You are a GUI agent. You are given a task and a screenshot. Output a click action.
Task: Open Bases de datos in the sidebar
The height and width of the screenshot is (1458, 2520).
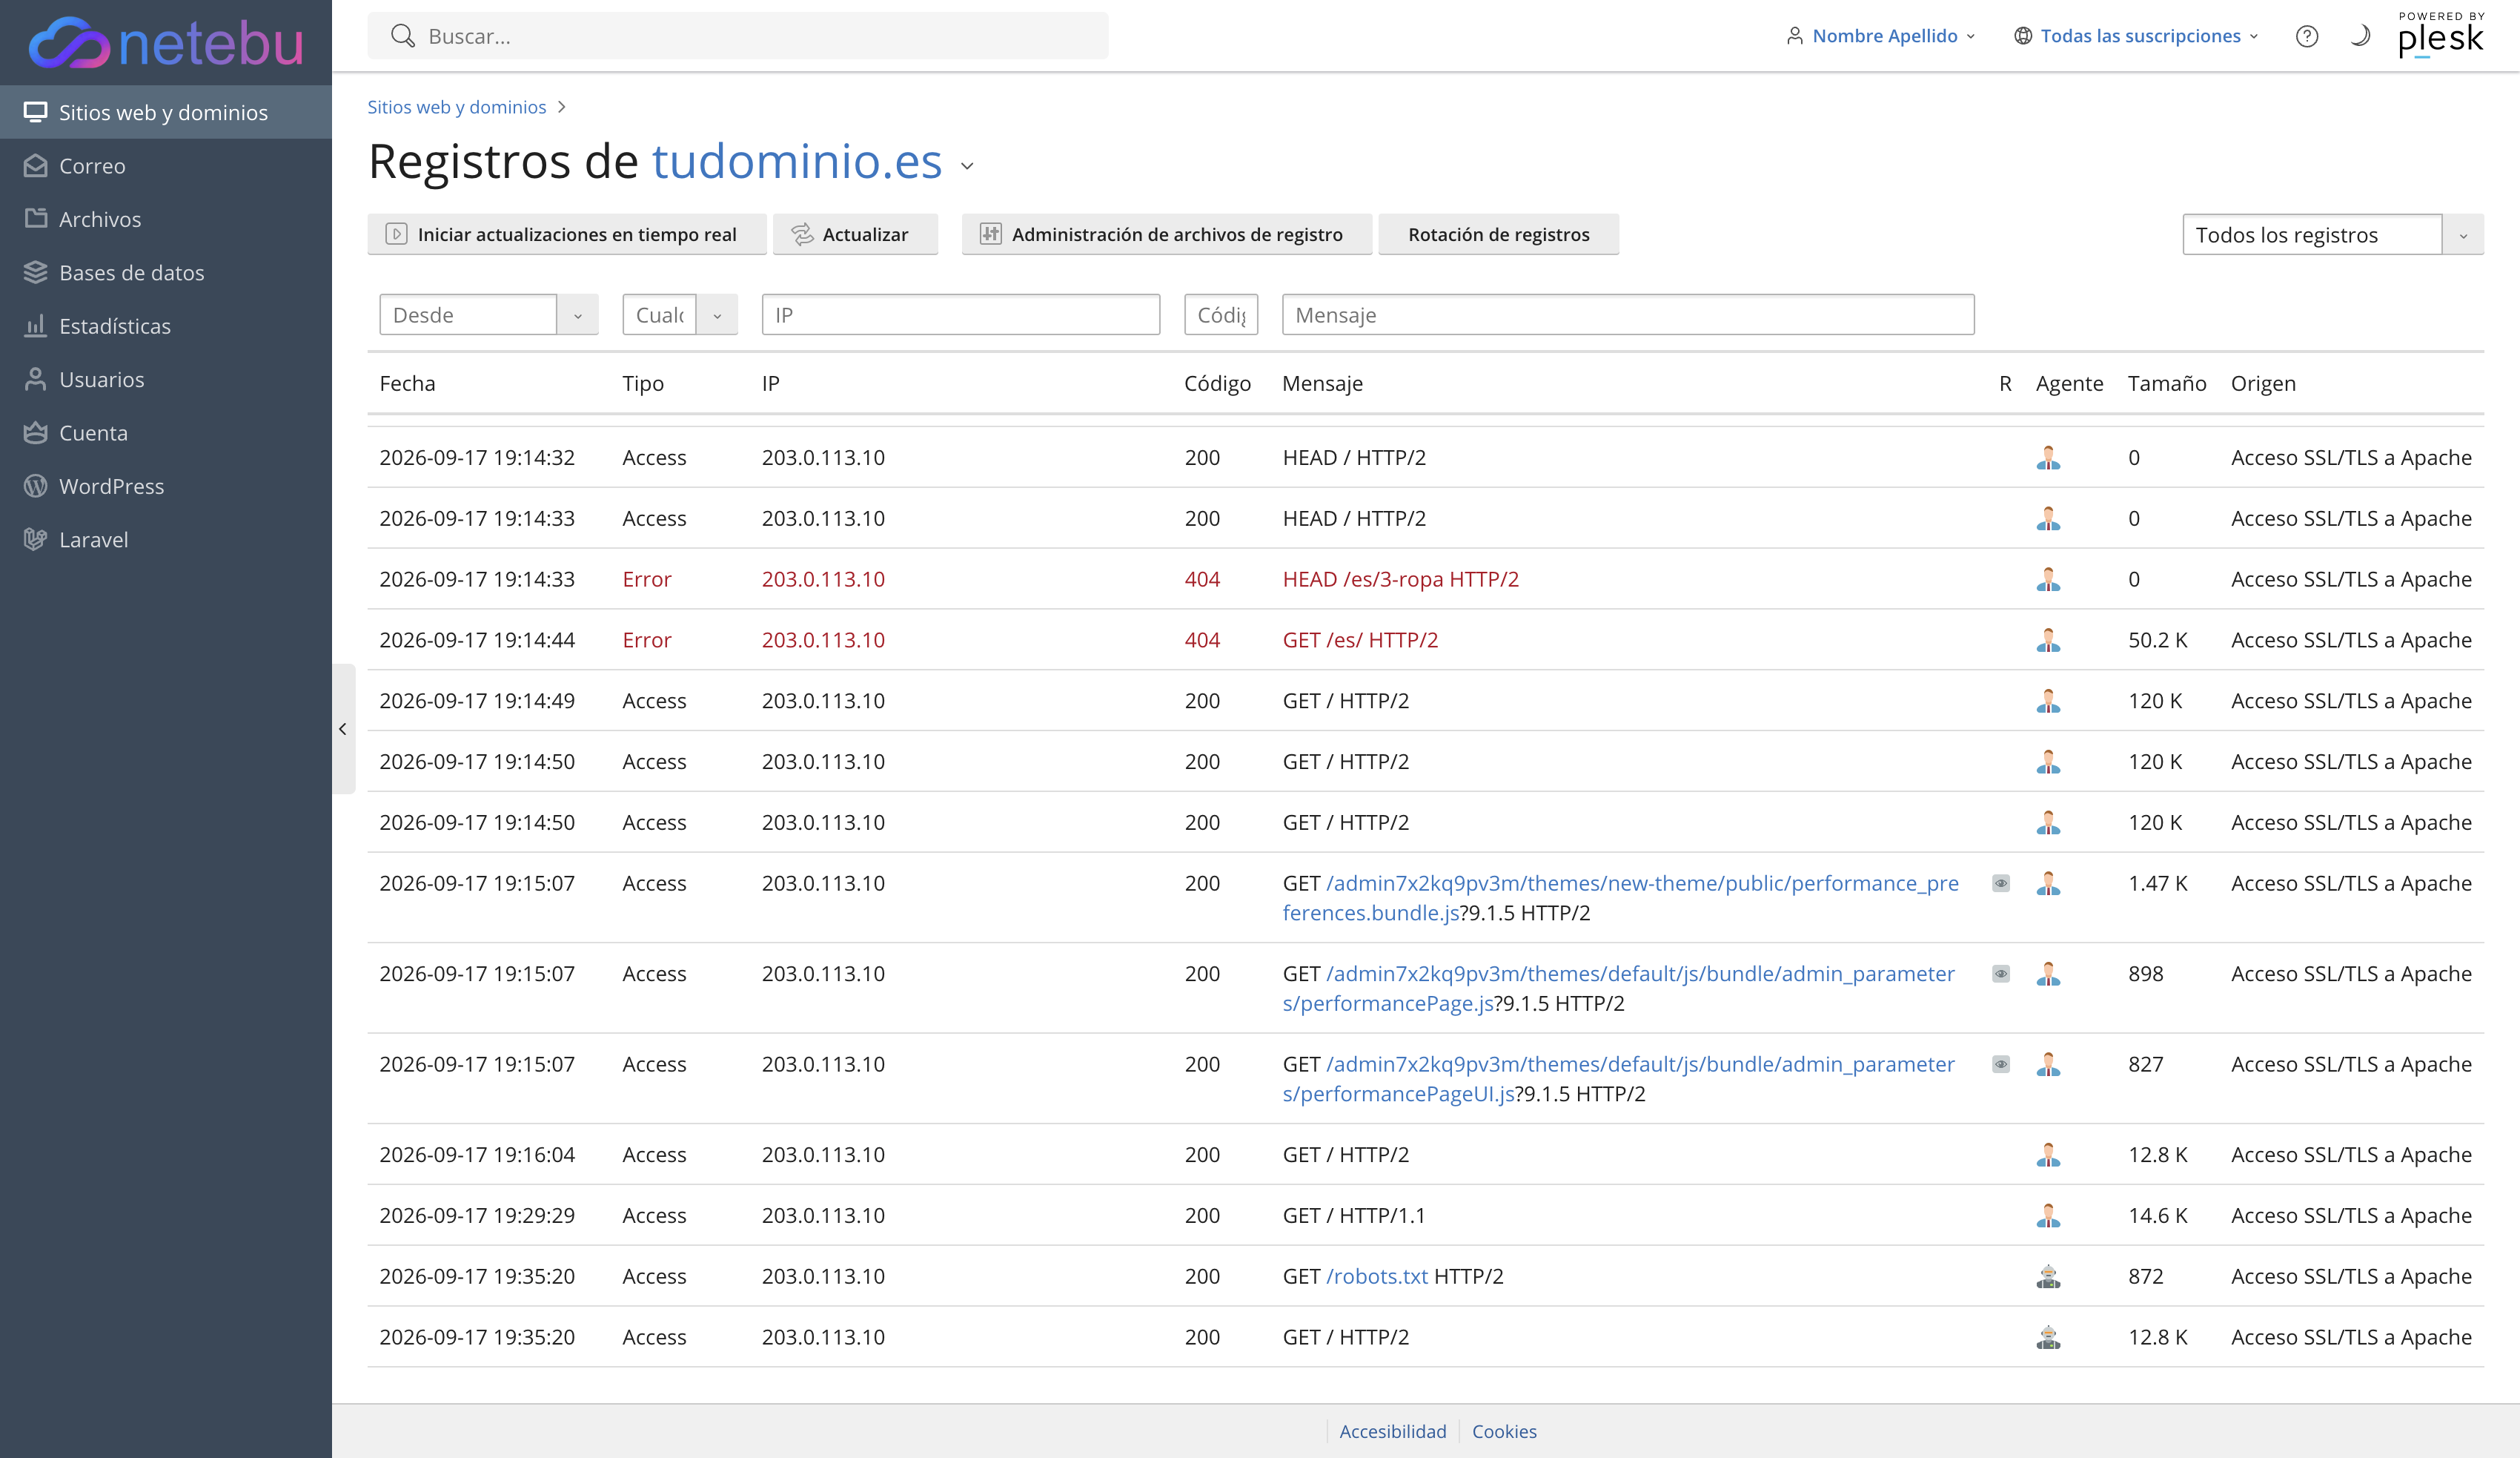pyautogui.click(x=166, y=272)
